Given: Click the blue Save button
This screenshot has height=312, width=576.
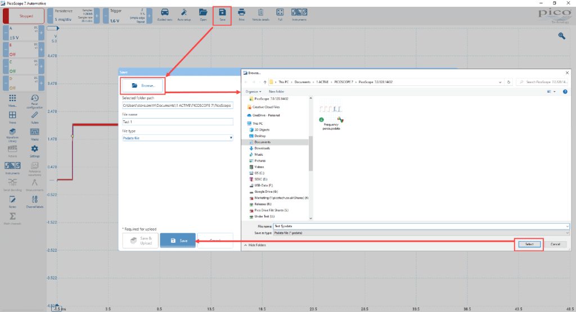Looking at the screenshot, I should point(178,241).
